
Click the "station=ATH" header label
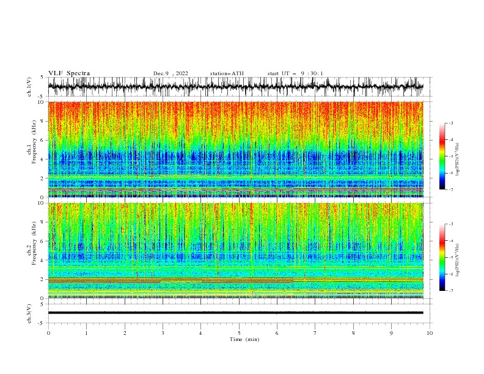tap(227, 73)
